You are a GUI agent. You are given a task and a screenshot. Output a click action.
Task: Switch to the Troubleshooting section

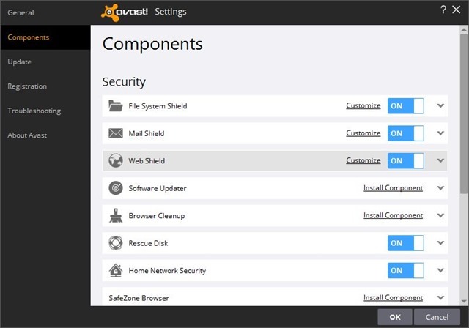tap(34, 111)
